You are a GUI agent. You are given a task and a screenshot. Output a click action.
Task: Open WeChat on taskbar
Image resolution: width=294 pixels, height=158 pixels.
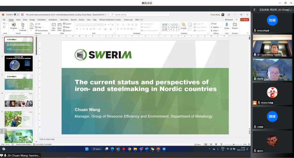(x=152, y=149)
